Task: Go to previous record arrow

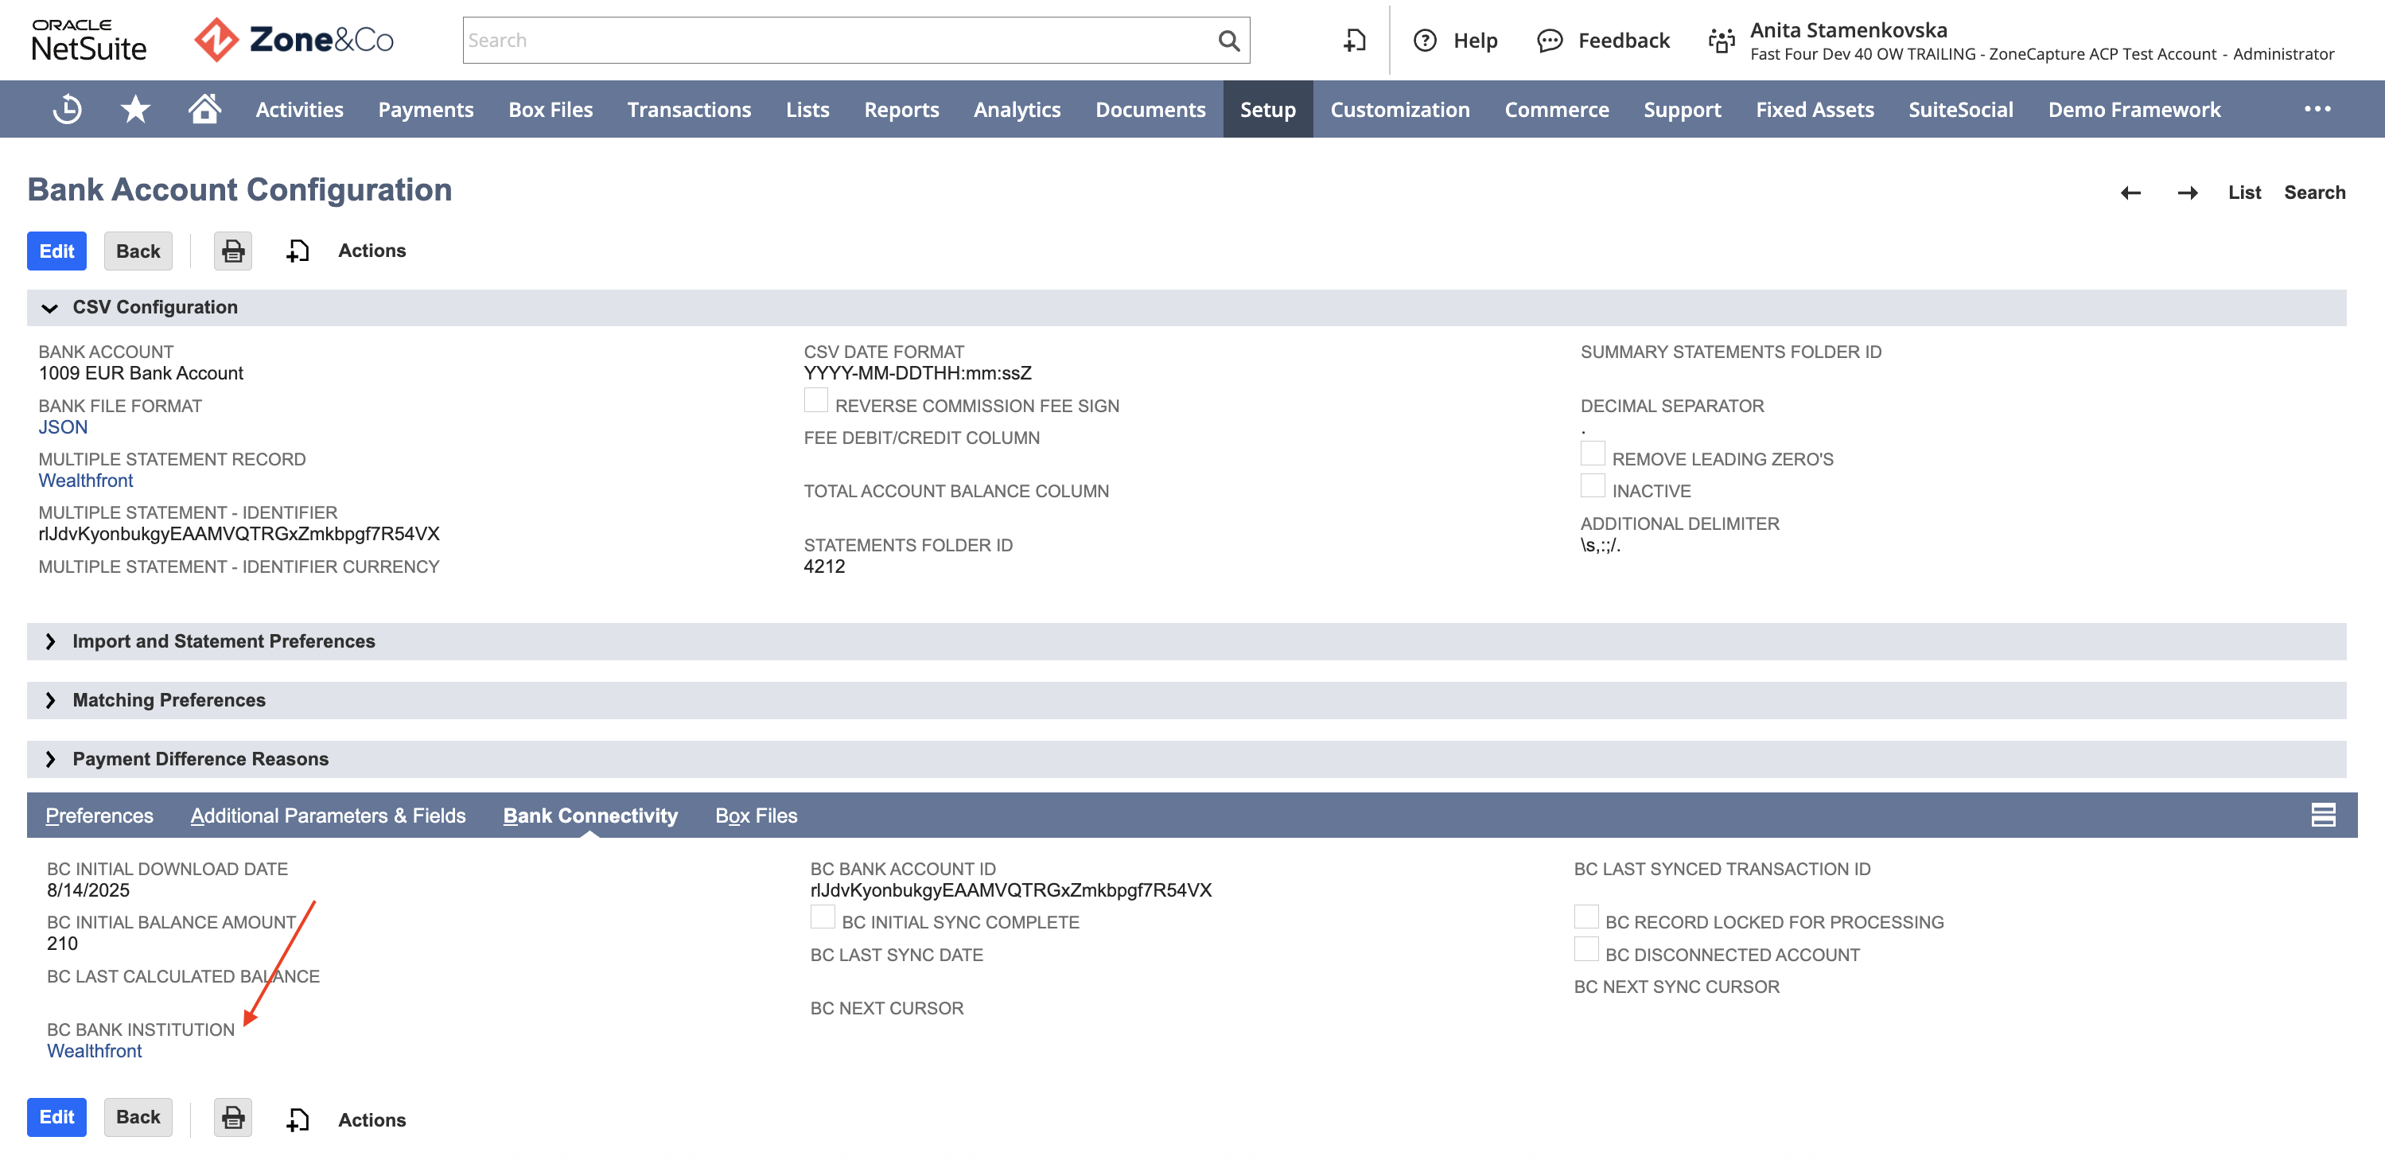Action: (x=2130, y=193)
